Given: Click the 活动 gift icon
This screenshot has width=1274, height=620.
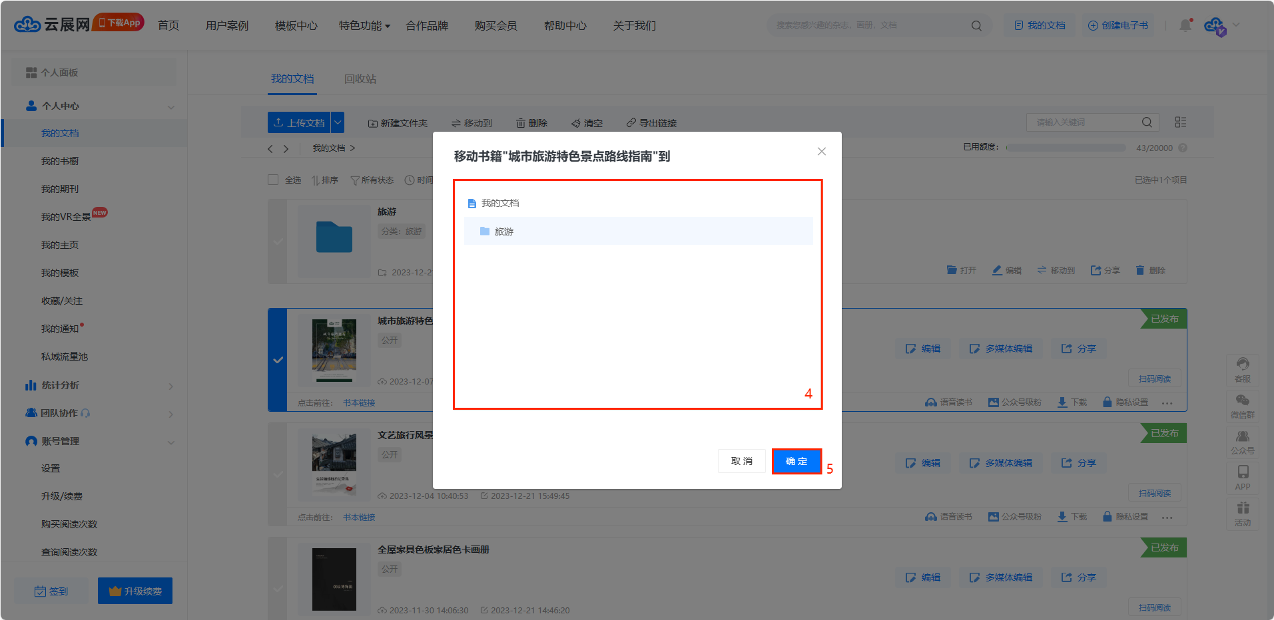Looking at the screenshot, I should (x=1242, y=513).
